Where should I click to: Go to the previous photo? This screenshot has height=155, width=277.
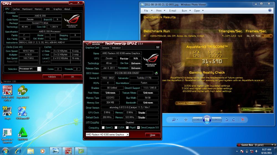pyautogui.click(x=197, y=120)
